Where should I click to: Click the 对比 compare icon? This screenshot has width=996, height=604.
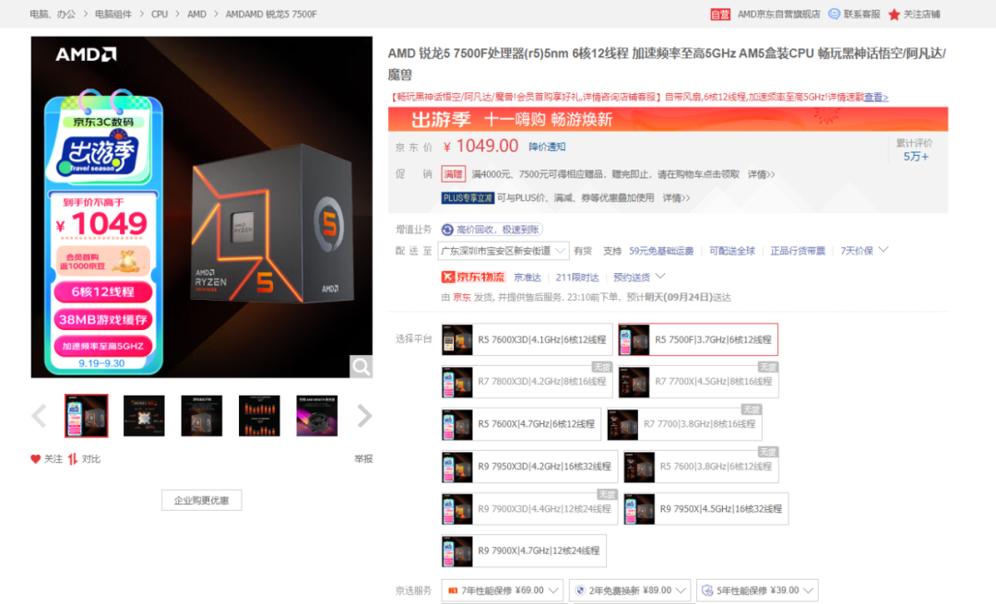click(x=73, y=458)
